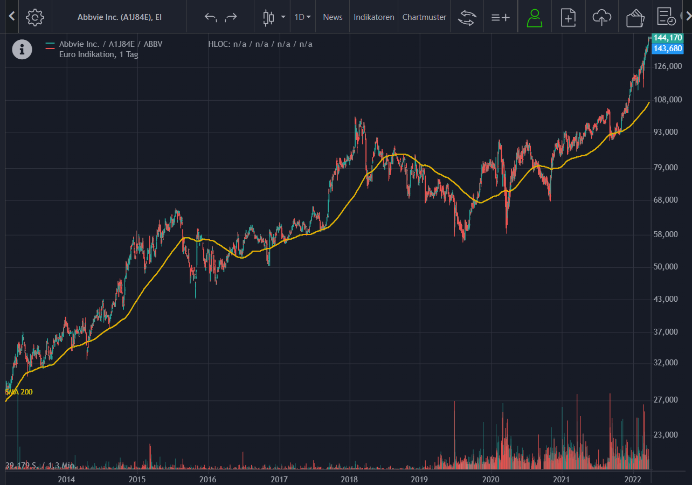692x485 pixels.
Task: Click the compare/swap arrows icon
Action: [x=467, y=17]
